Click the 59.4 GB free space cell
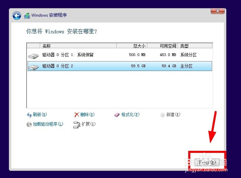Image resolution: width=241 pixels, height=178 pixels. coord(169,66)
